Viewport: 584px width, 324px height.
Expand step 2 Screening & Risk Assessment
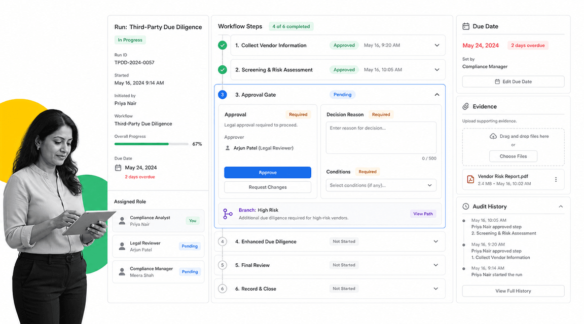tap(437, 69)
